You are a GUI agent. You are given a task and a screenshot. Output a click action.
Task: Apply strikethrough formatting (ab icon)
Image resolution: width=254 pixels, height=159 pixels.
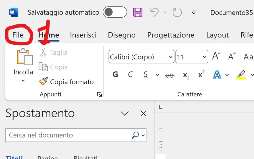170,75
